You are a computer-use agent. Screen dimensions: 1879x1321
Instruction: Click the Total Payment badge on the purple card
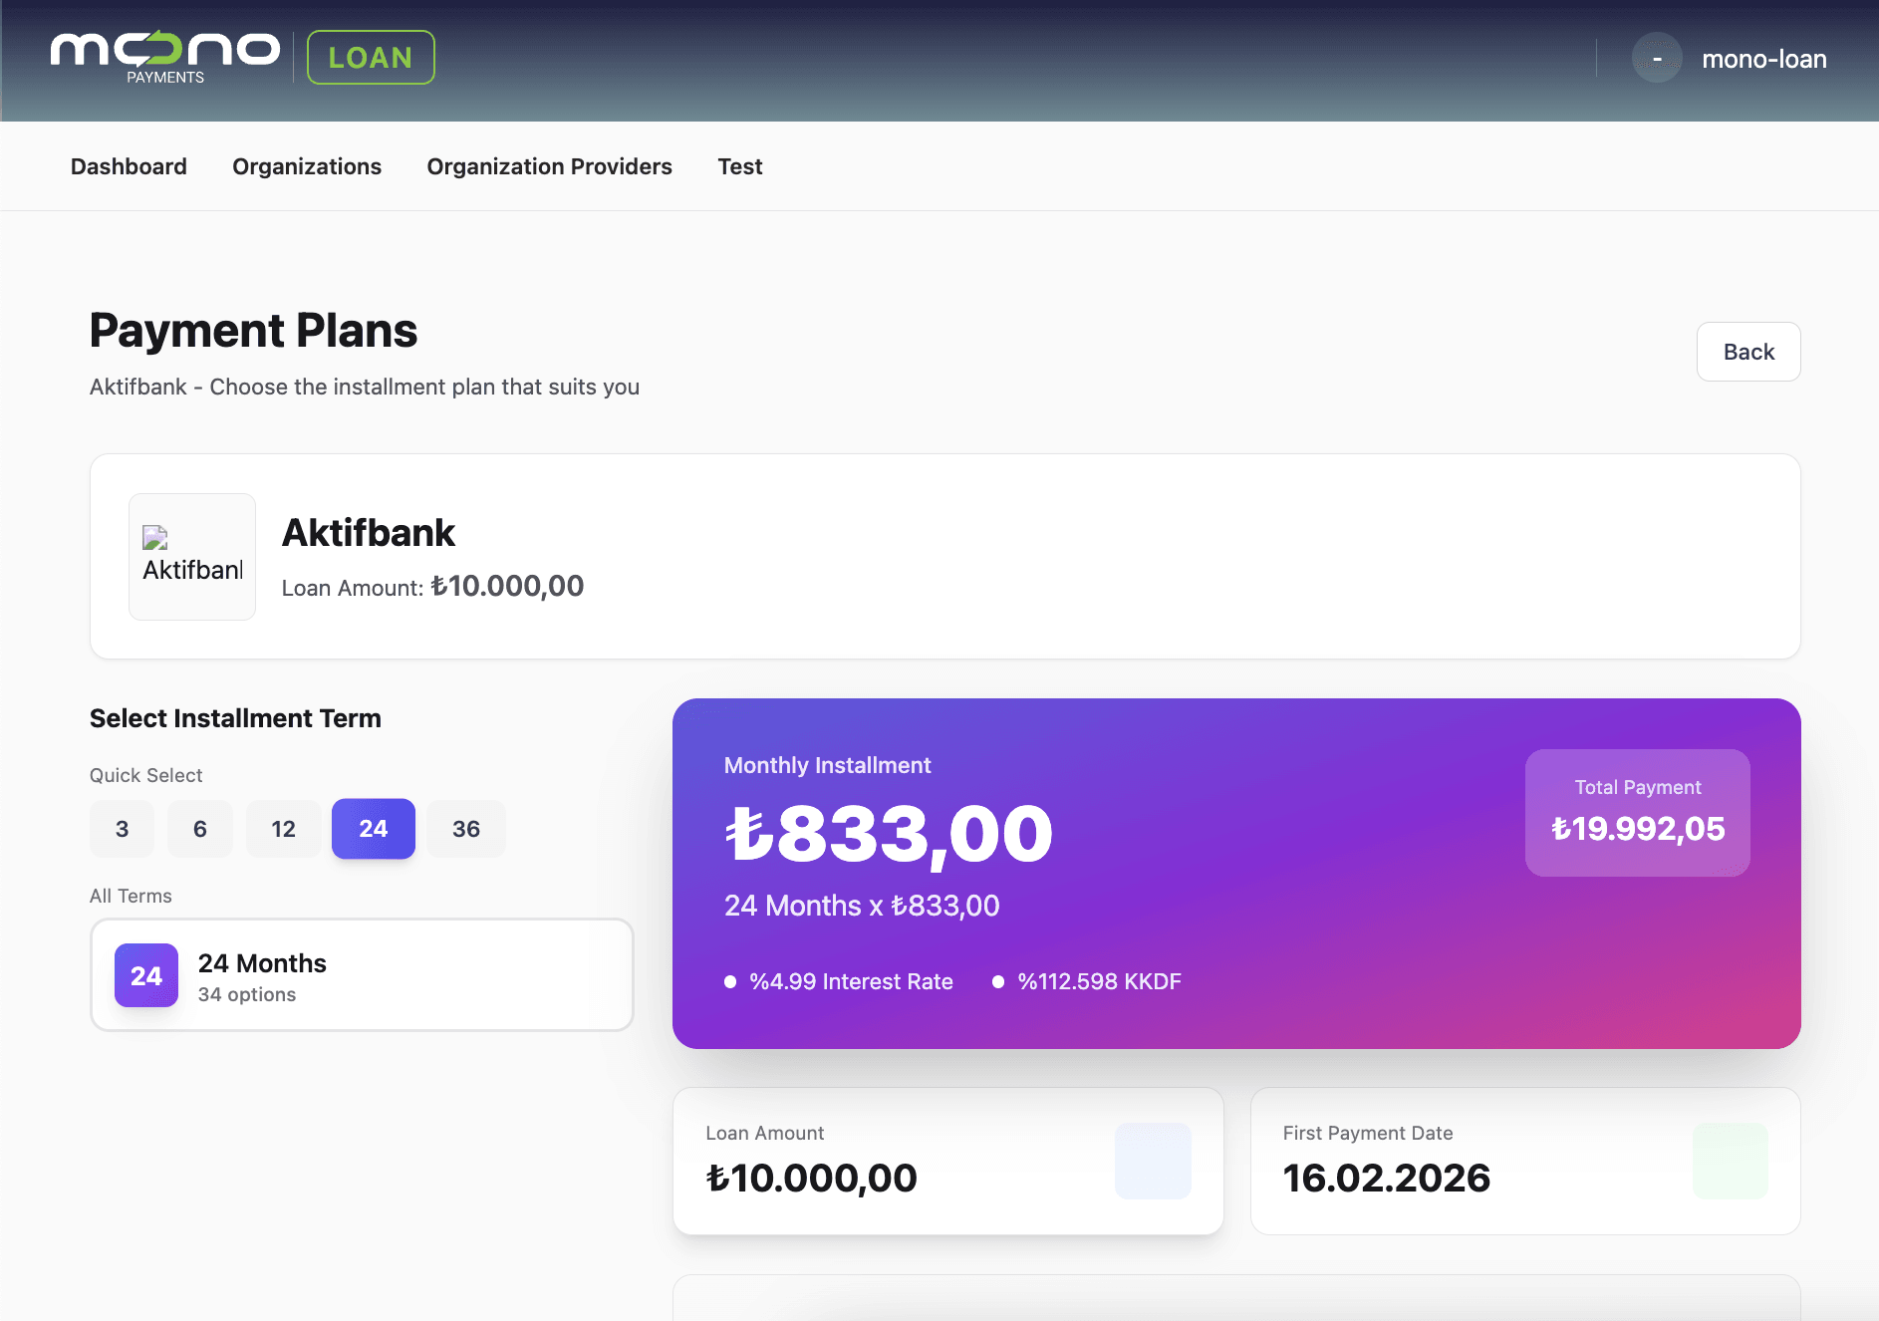1638,812
